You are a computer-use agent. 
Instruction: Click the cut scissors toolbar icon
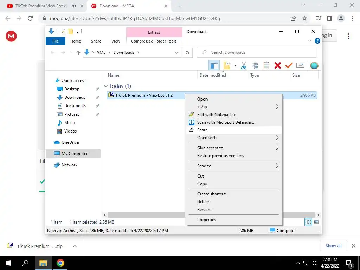(244, 66)
